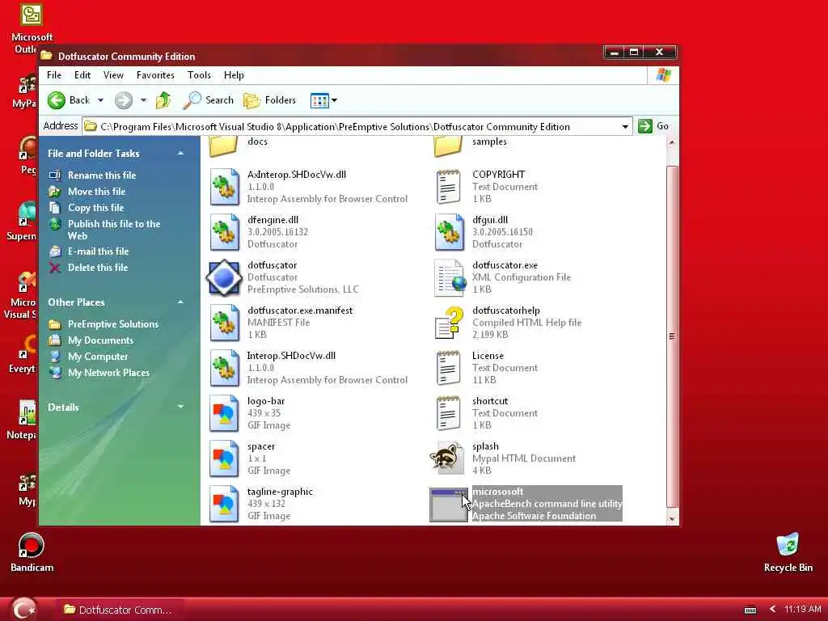Viewport: 828px width, 621px height.
Task: Click E-mail this file link
Action: (98, 251)
